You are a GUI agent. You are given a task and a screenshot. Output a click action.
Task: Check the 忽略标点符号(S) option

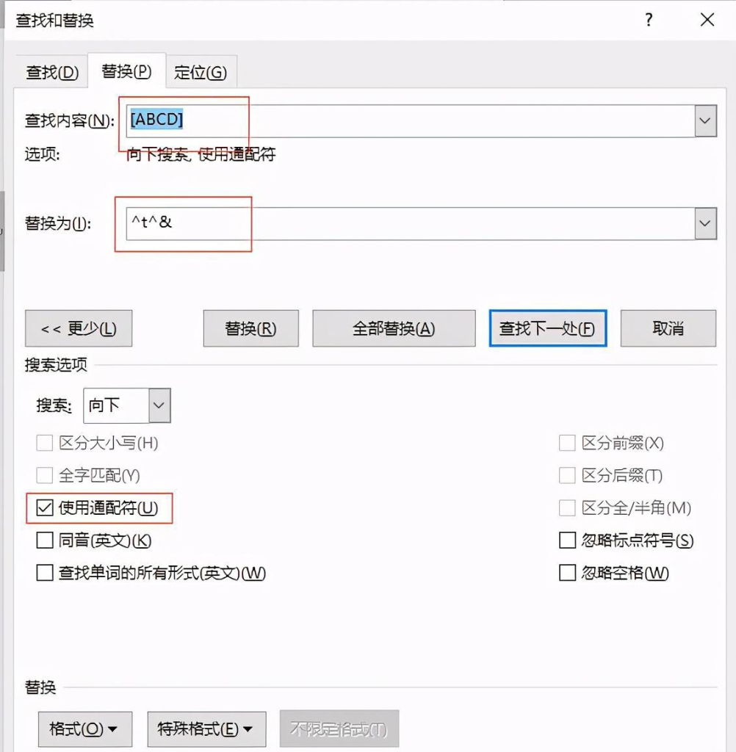click(x=567, y=540)
